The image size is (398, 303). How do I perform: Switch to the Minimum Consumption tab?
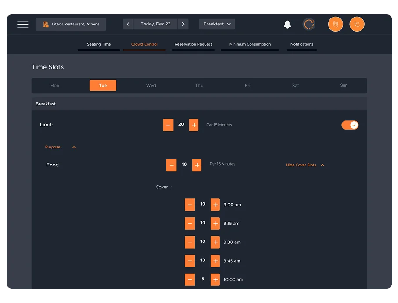click(250, 44)
